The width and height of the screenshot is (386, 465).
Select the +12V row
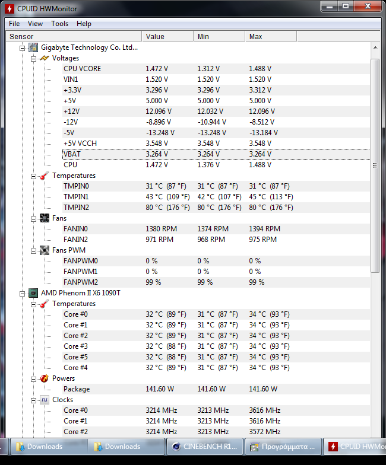216,112
